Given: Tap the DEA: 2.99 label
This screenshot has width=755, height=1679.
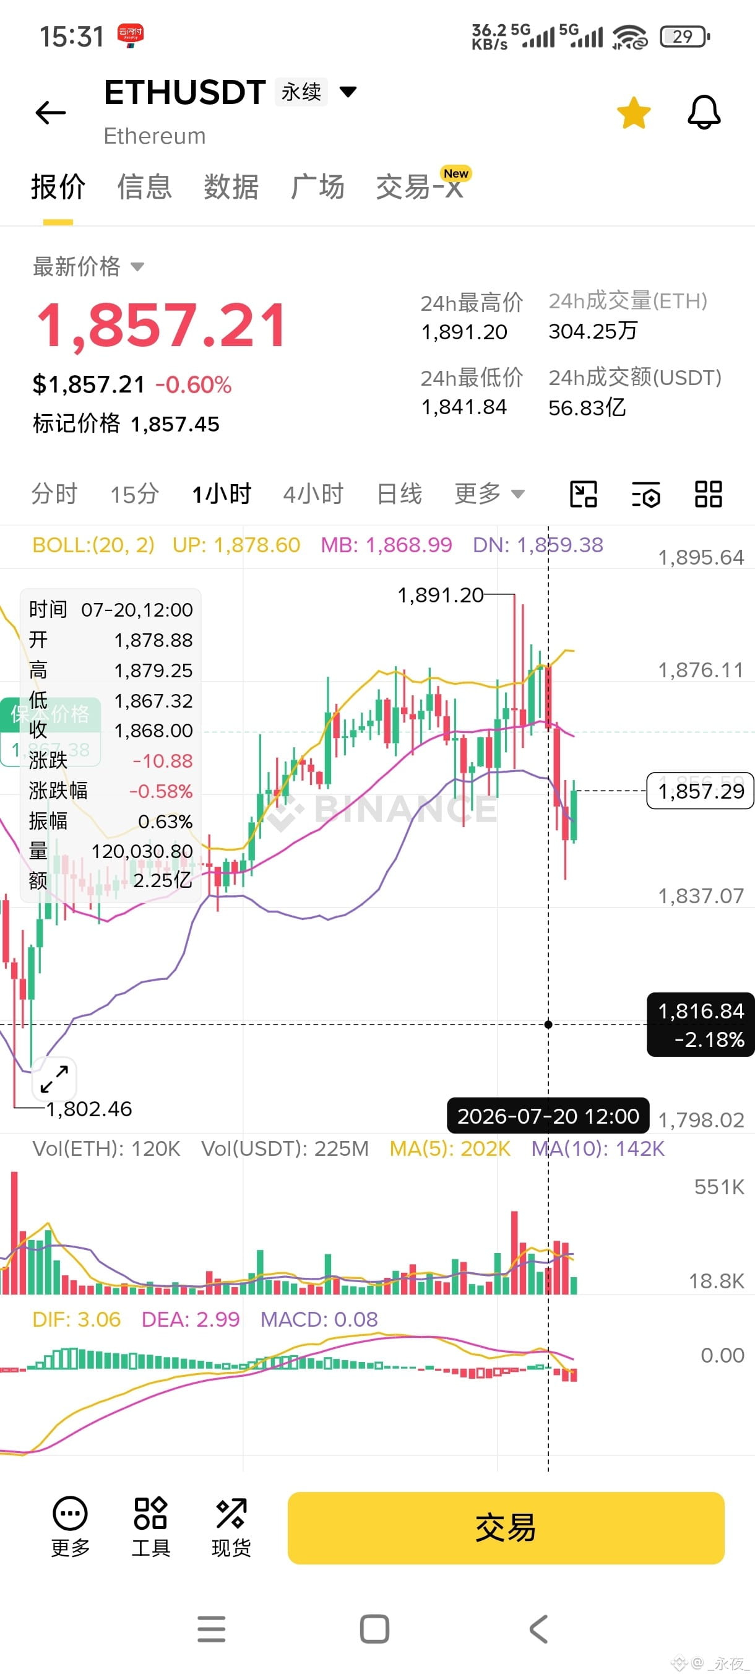Looking at the screenshot, I should (x=190, y=1319).
